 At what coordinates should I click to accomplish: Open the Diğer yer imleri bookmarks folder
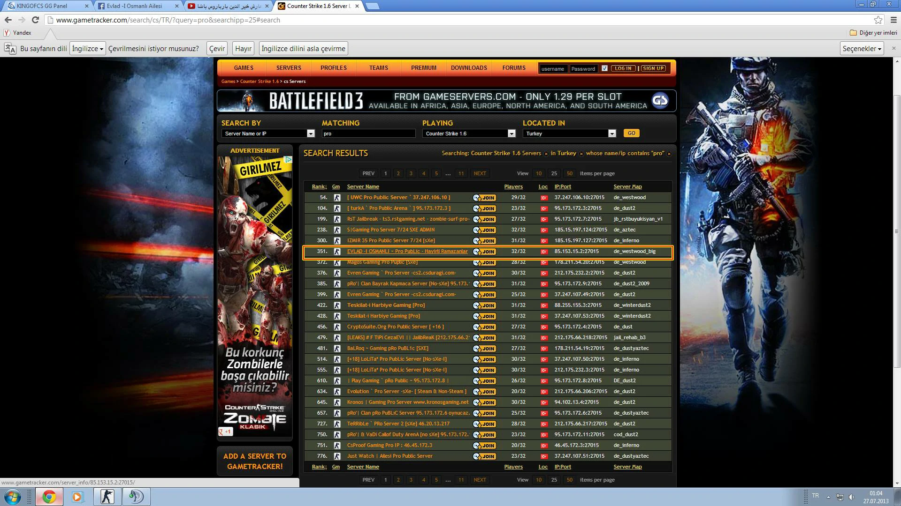coord(873,33)
